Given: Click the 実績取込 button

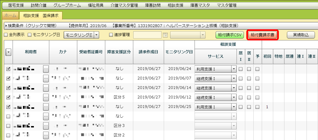Looking at the screenshot, I should 301,35.
